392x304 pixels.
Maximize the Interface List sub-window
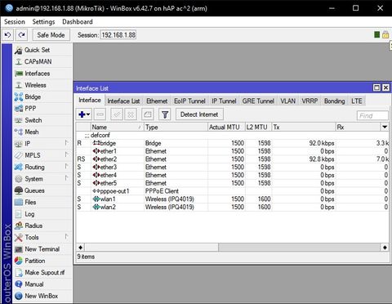tap(376, 87)
